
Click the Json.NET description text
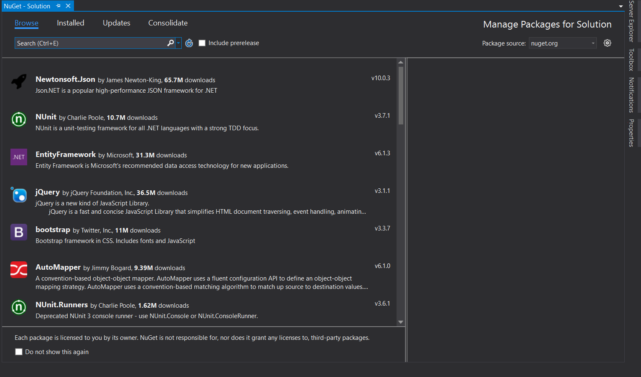(x=126, y=91)
